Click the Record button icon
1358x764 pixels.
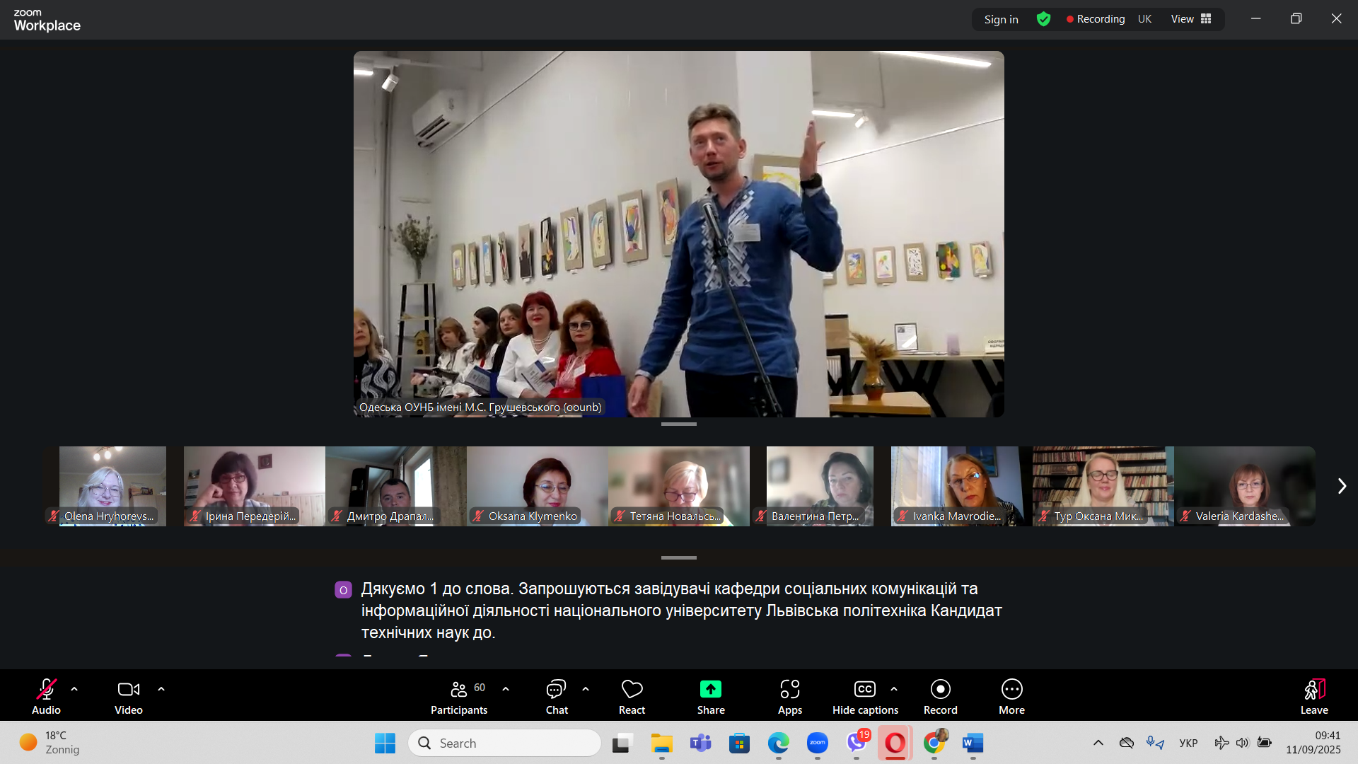pyautogui.click(x=940, y=689)
